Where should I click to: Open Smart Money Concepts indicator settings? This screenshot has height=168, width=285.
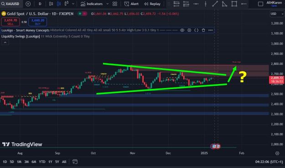click(189, 30)
